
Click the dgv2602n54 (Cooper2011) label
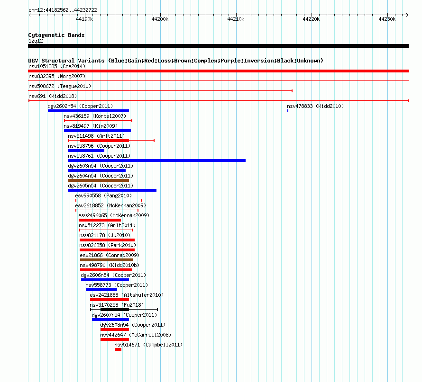(80, 106)
